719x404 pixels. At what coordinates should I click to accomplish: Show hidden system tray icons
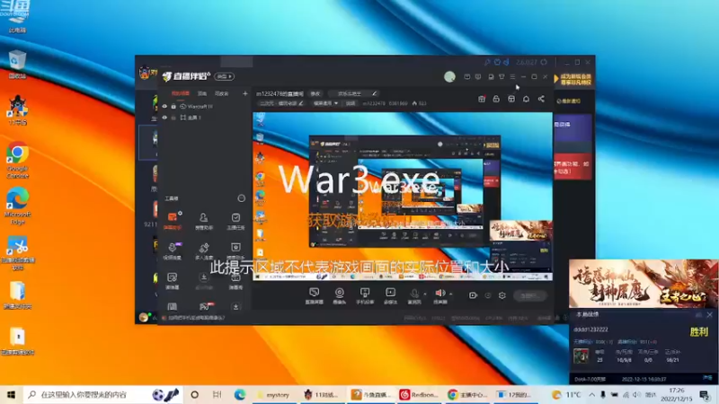591,394
